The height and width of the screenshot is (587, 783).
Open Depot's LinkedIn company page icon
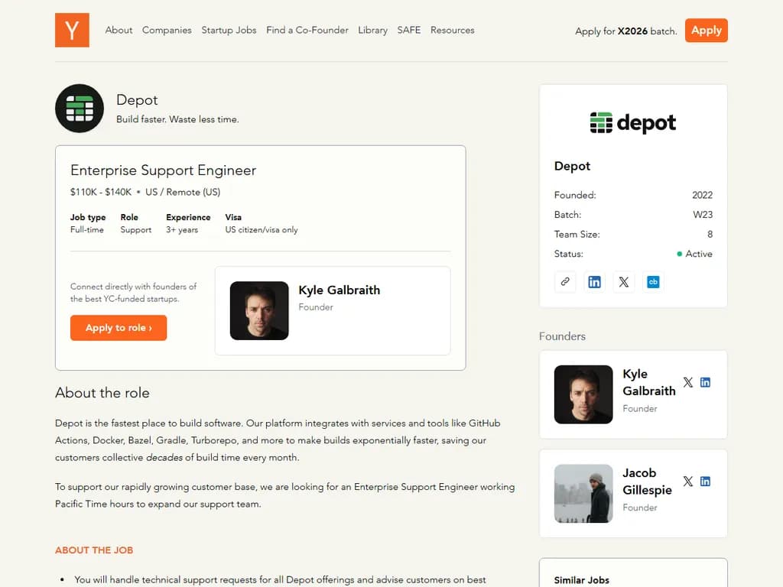click(594, 281)
